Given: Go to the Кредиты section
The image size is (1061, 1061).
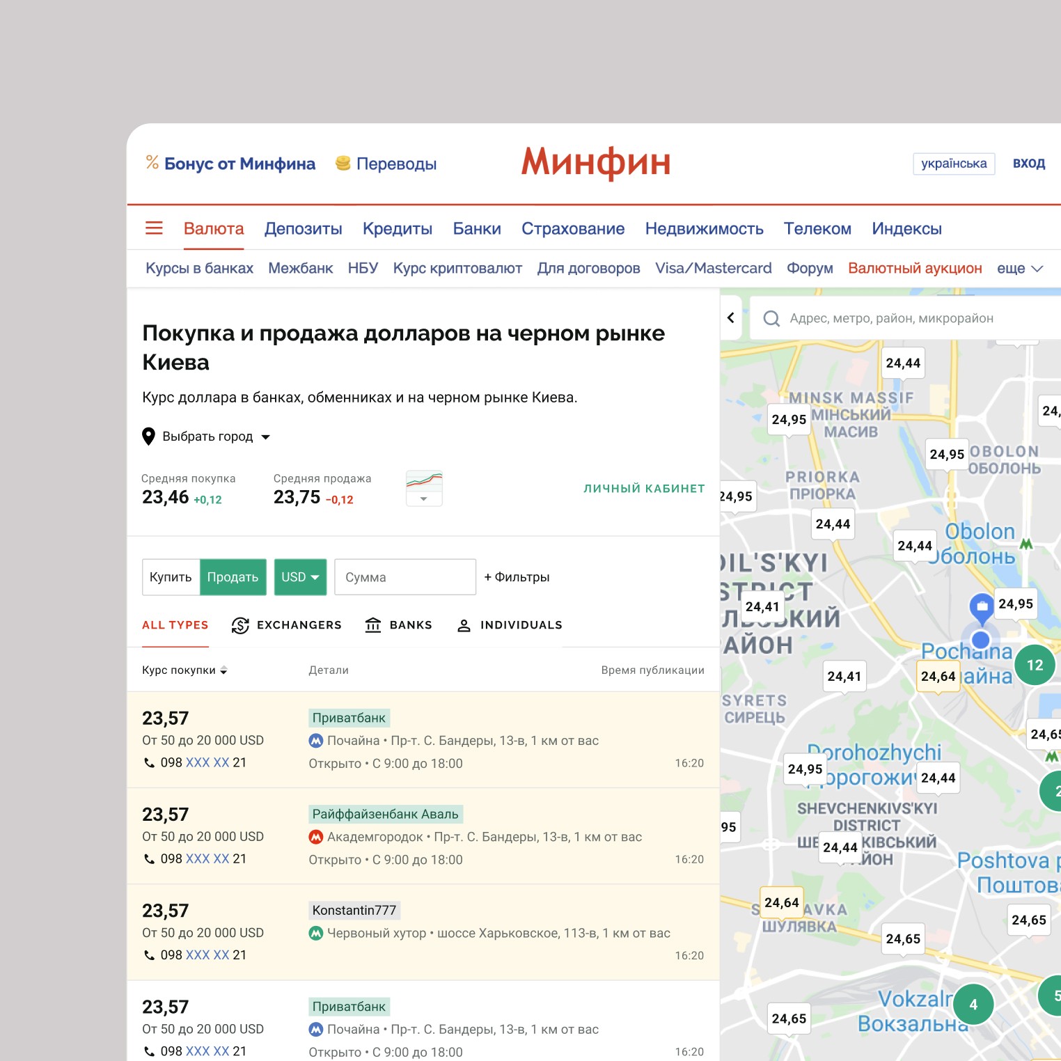Looking at the screenshot, I should click(x=398, y=229).
